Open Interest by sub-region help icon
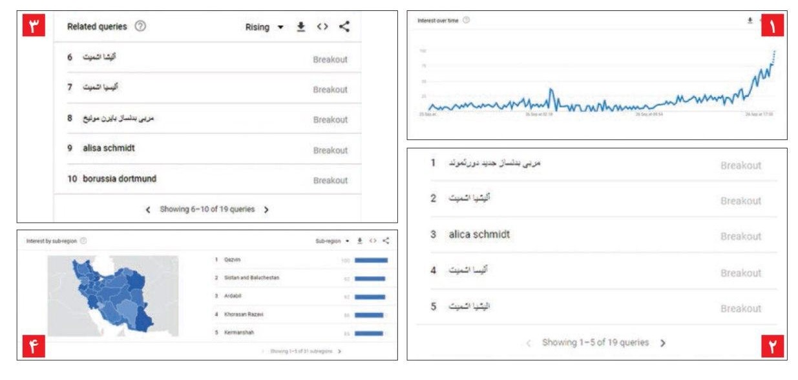The width and height of the screenshot is (798, 380). [x=83, y=241]
